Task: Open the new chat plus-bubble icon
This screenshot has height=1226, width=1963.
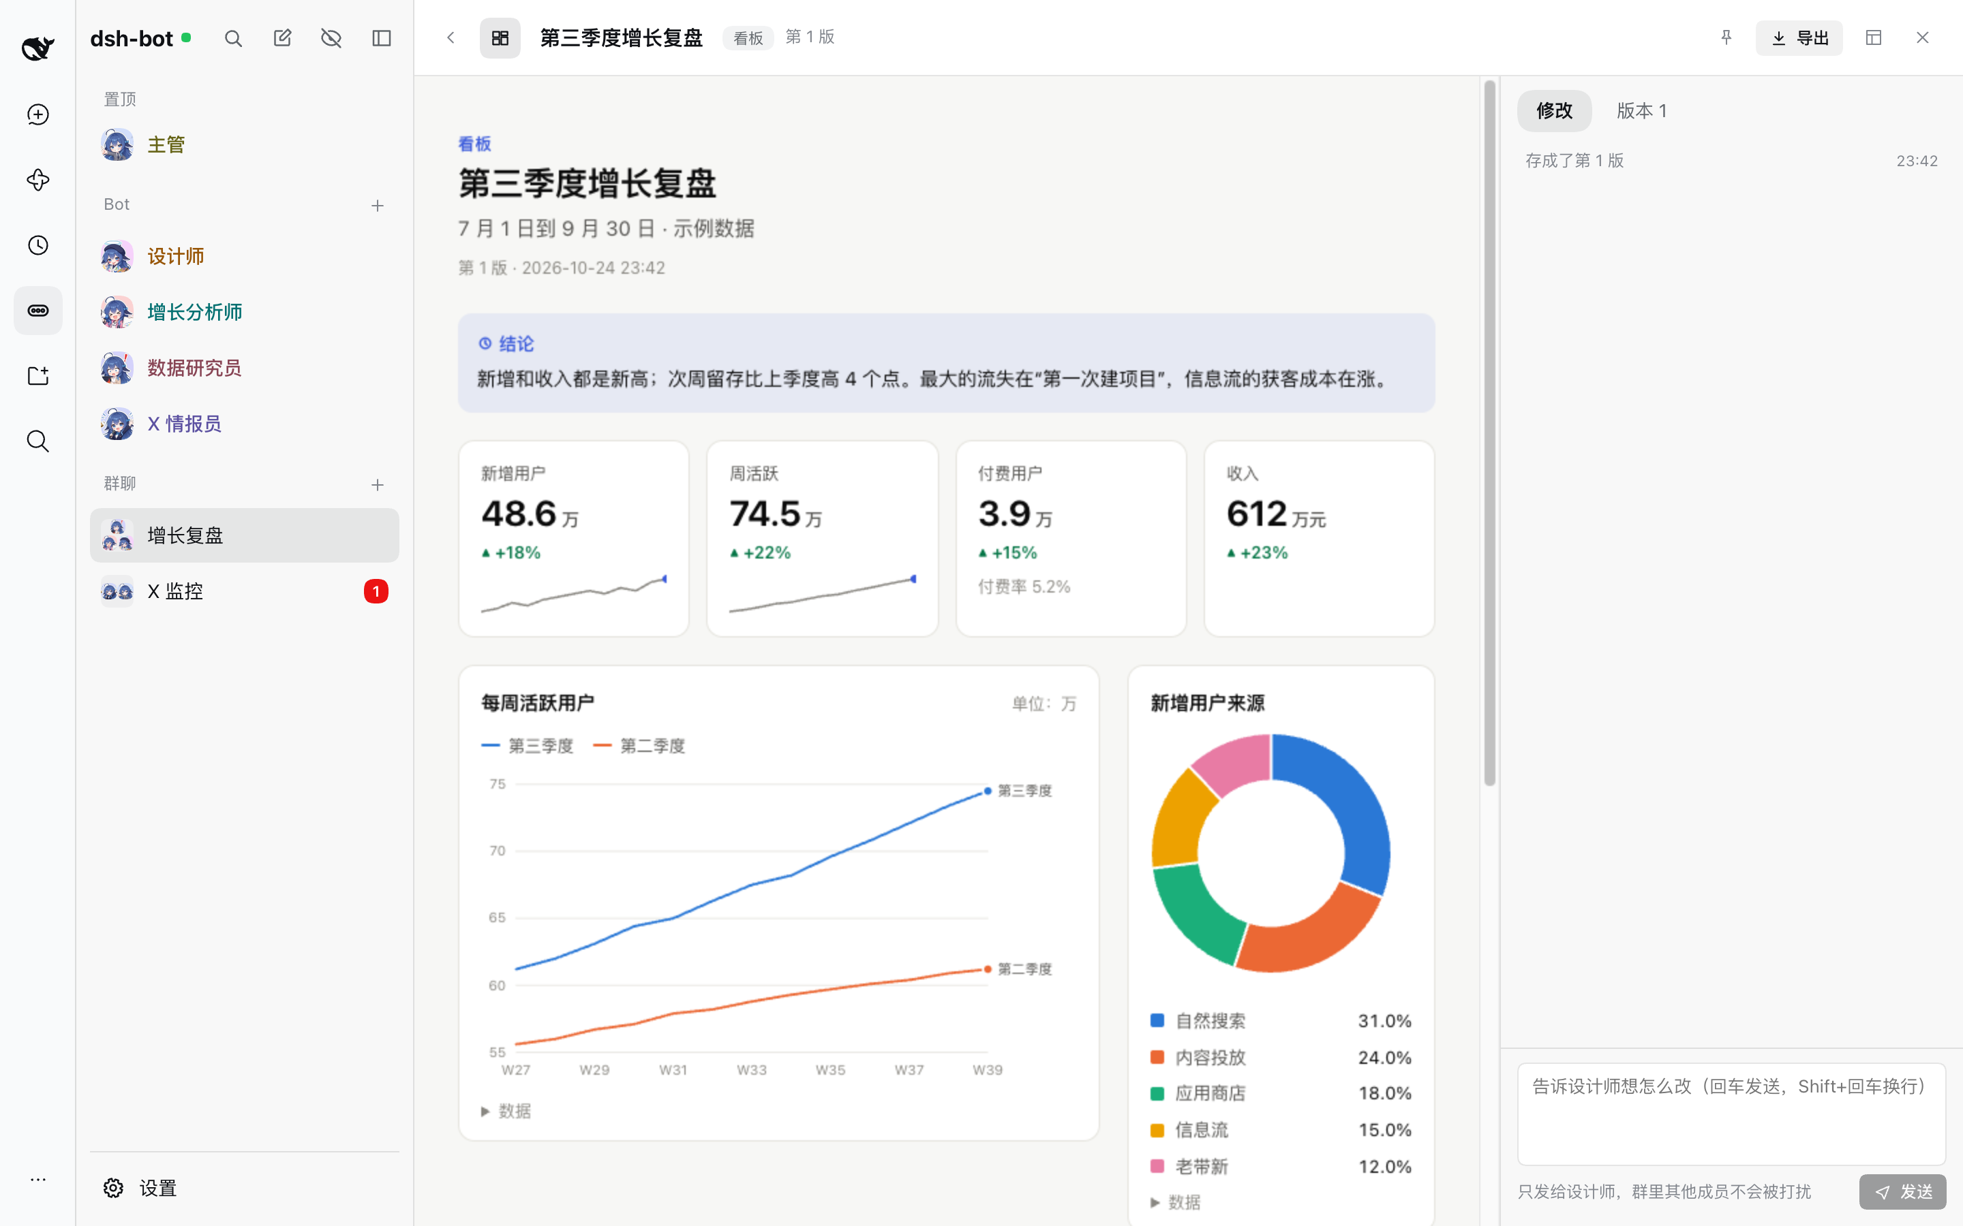Action: (x=37, y=114)
